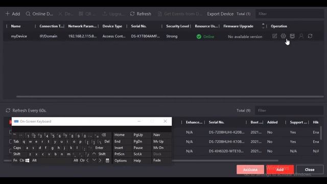Click the Enter key on On-Screen Keyboard
The width and height of the screenshot is (327, 184).
pos(99,148)
